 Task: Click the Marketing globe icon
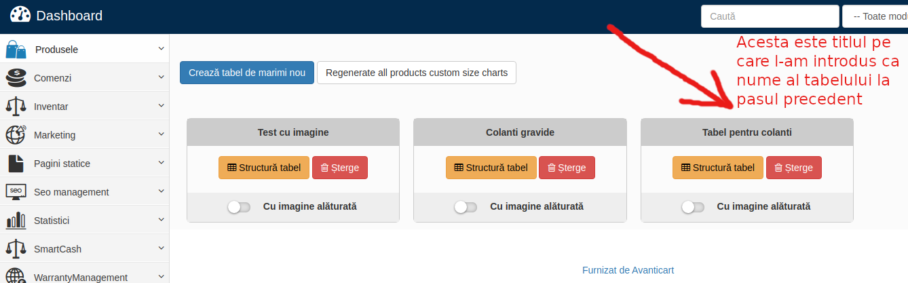pyautogui.click(x=16, y=135)
